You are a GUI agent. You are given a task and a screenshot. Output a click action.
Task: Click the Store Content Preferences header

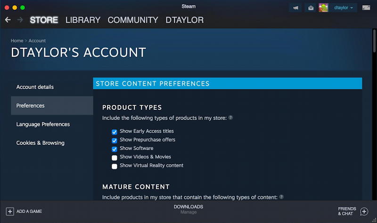point(228,84)
